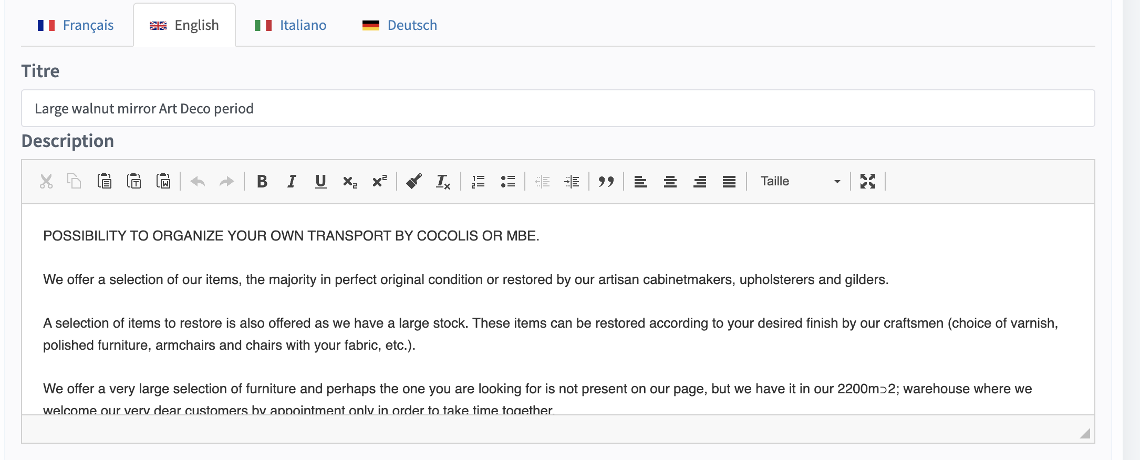1140x460 pixels.
Task: Click Paste as plain text icon
Action: click(x=134, y=182)
